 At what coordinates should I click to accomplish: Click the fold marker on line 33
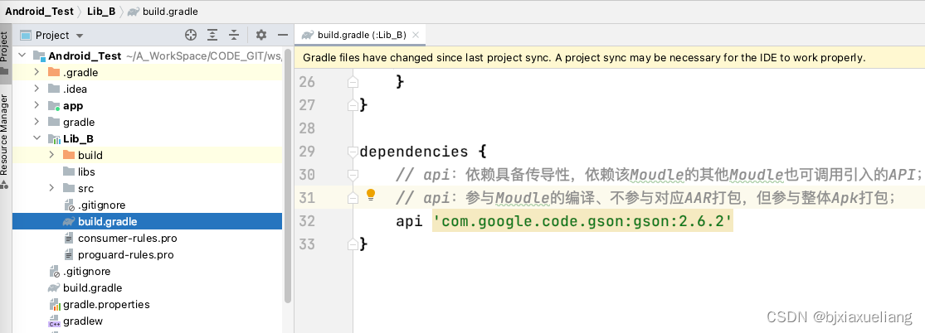coord(353,244)
